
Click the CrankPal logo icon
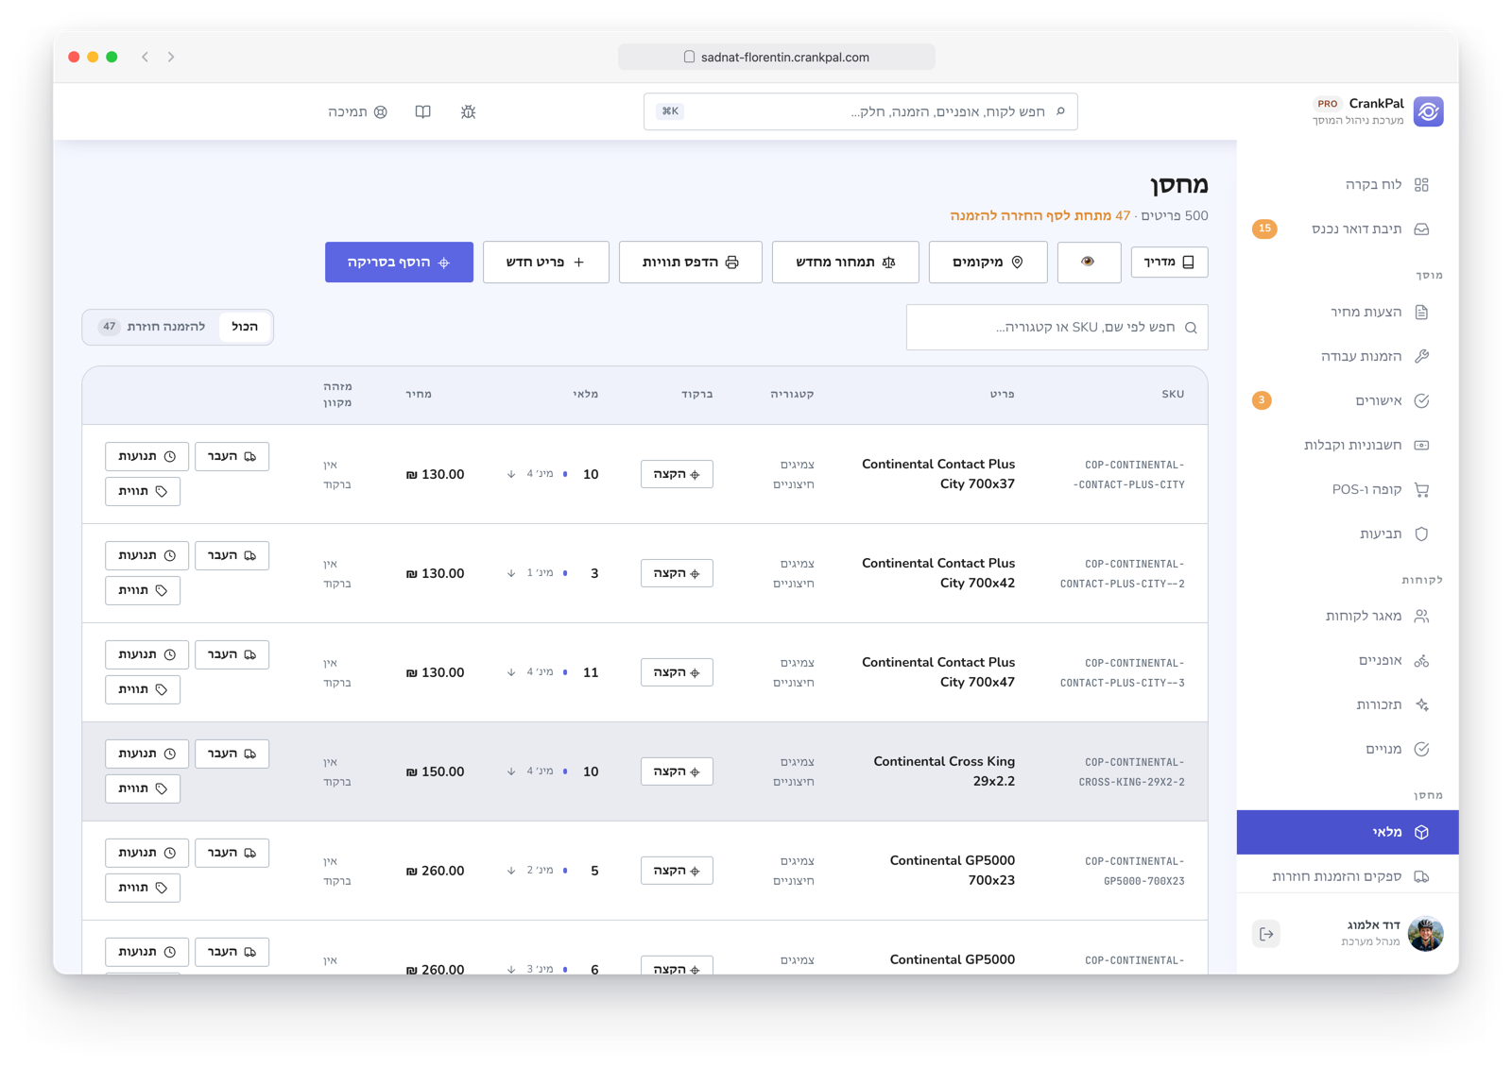[1428, 111]
